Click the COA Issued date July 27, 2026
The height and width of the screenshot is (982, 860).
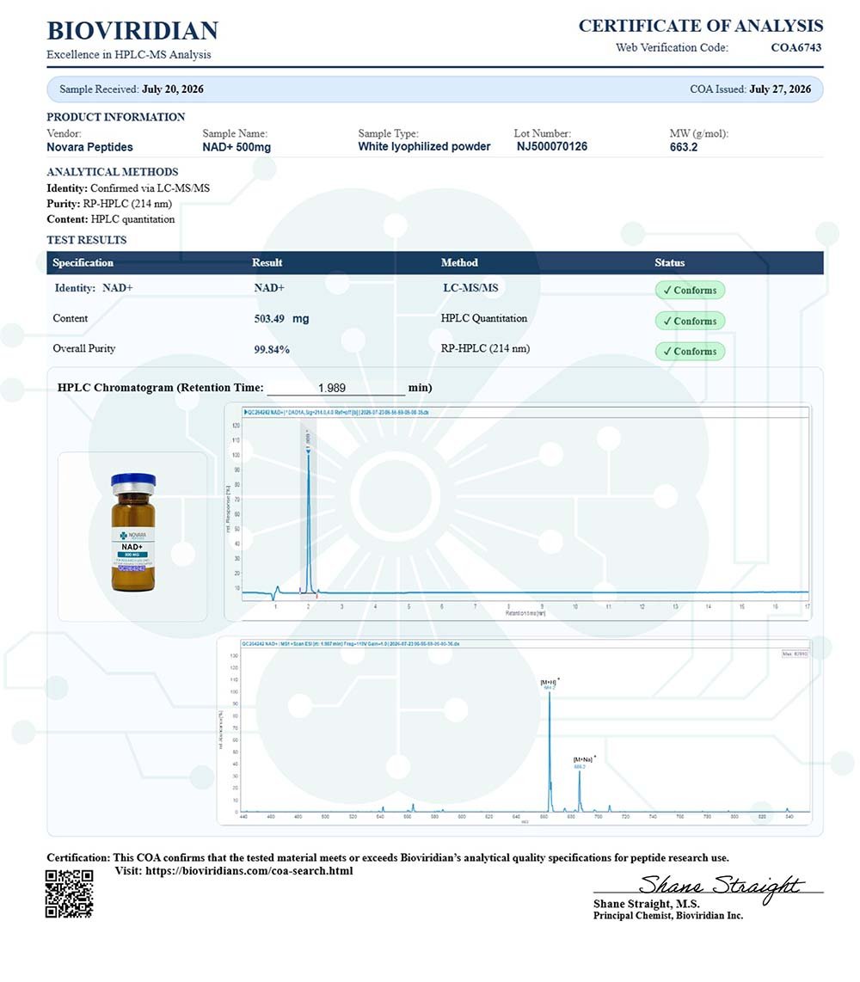point(780,89)
